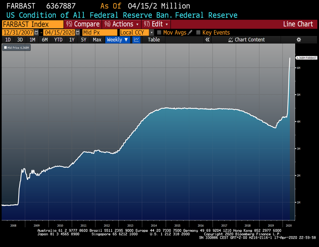Open chart settings via the gear icon
This screenshot has width=319, height=247.
[299, 40]
